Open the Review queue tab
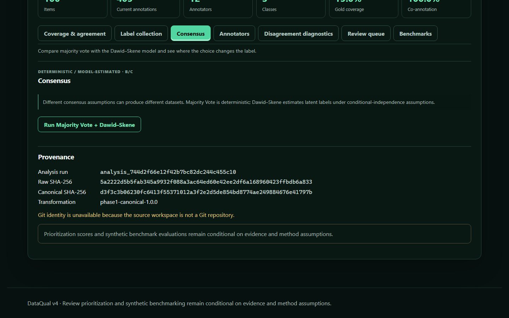Screen dimensions: 509x318 pyautogui.click(x=366, y=34)
